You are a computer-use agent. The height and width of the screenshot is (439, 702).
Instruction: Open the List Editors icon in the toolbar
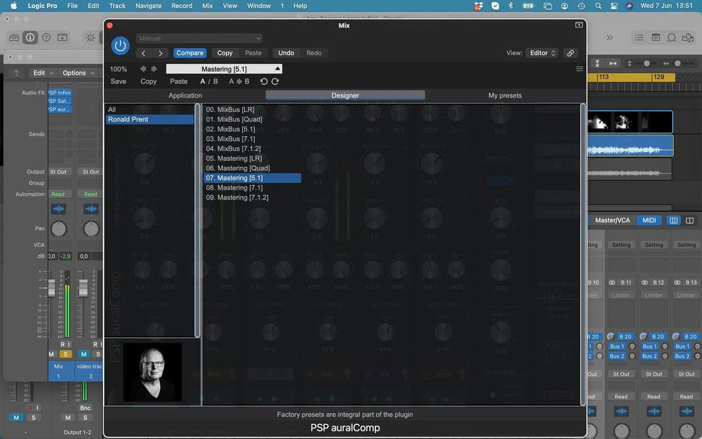pyautogui.click(x=639, y=37)
